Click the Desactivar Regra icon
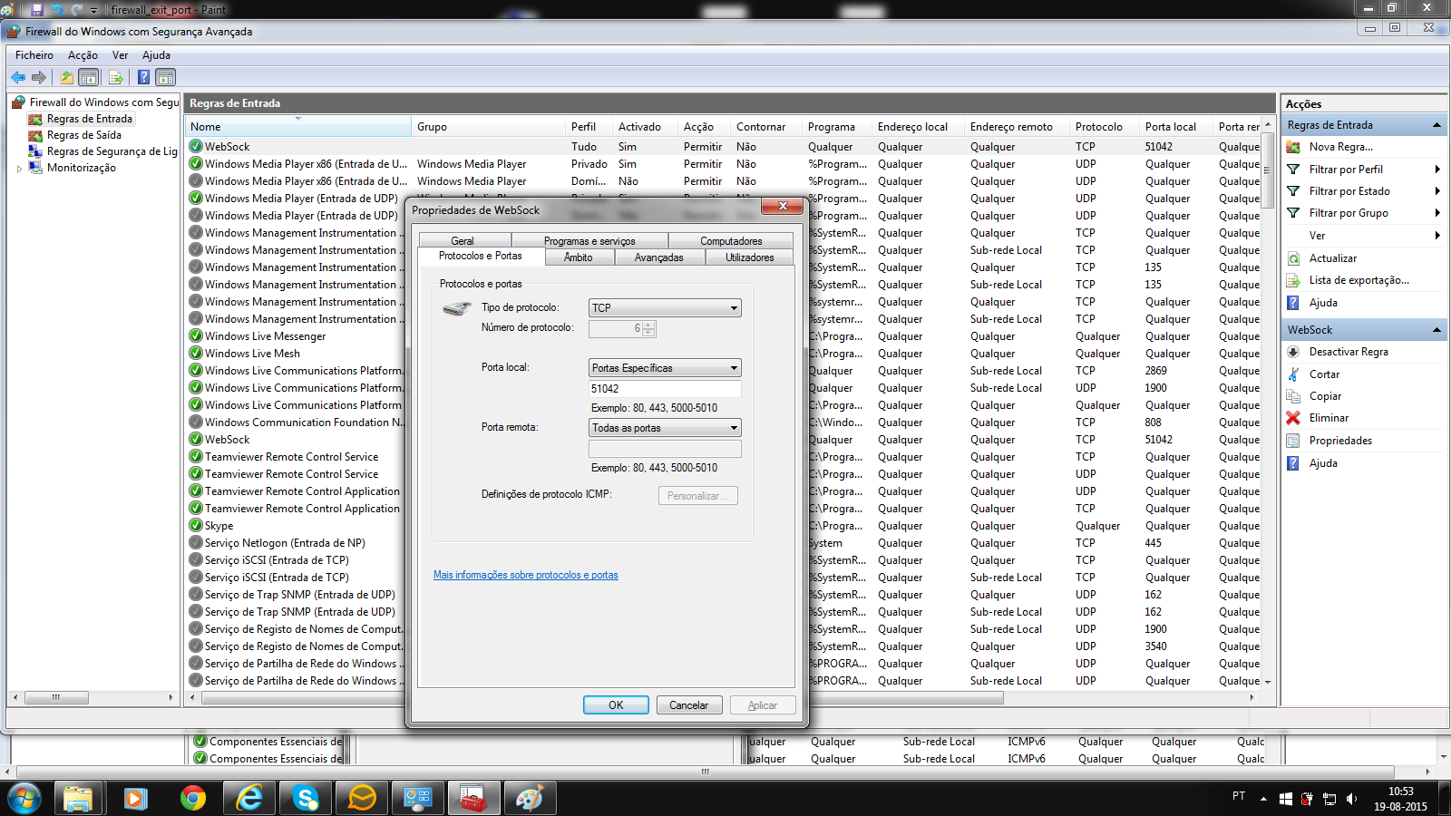The height and width of the screenshot is (816, 1451). pyautogui.click(x=1294, y=352)
